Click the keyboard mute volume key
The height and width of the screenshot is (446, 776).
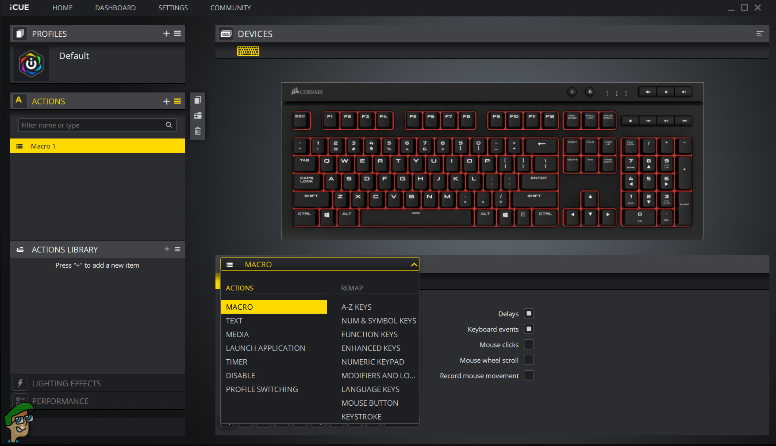click(648, 92)
